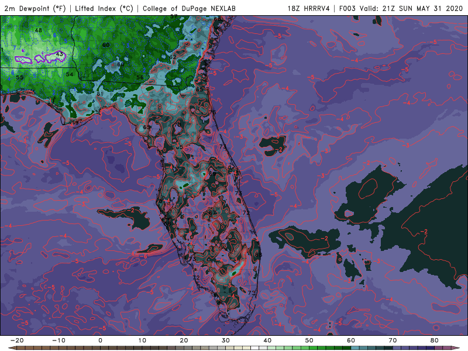Click the 50 label on the color scale

pyautogui.click(x=309, y=340)
